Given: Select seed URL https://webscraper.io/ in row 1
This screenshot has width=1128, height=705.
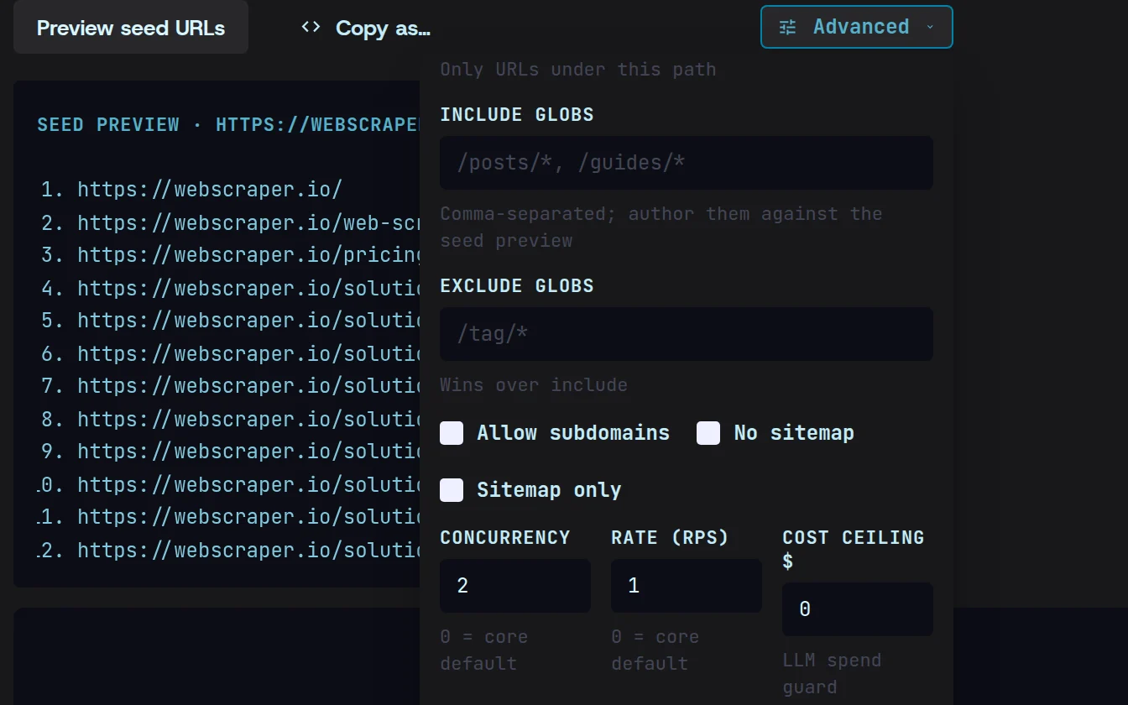Looking at the screenshot, I should coord(210,190).
